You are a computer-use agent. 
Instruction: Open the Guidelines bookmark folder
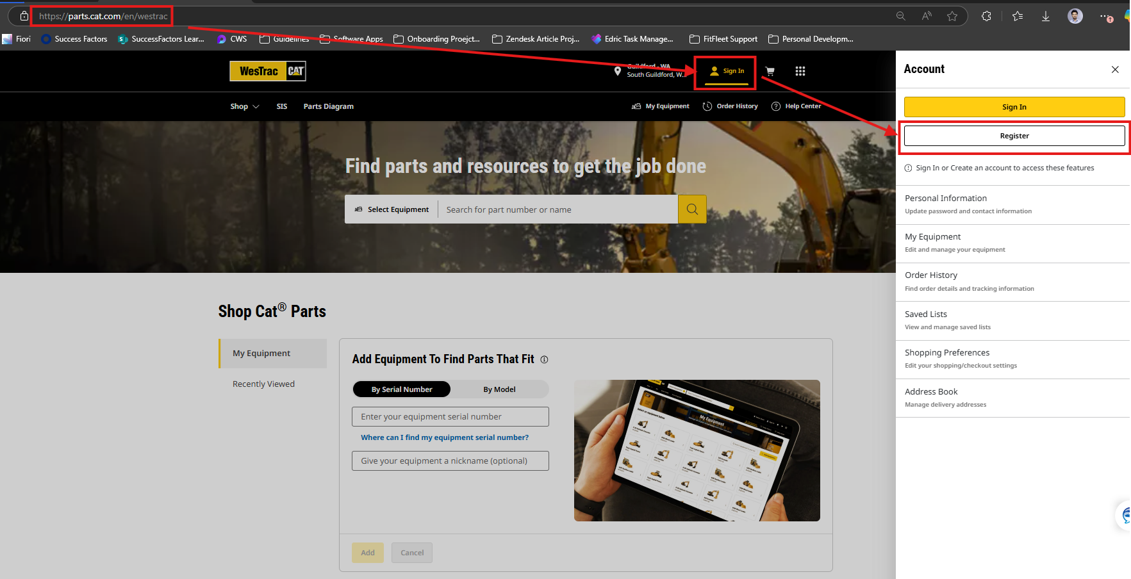point(284,39)
